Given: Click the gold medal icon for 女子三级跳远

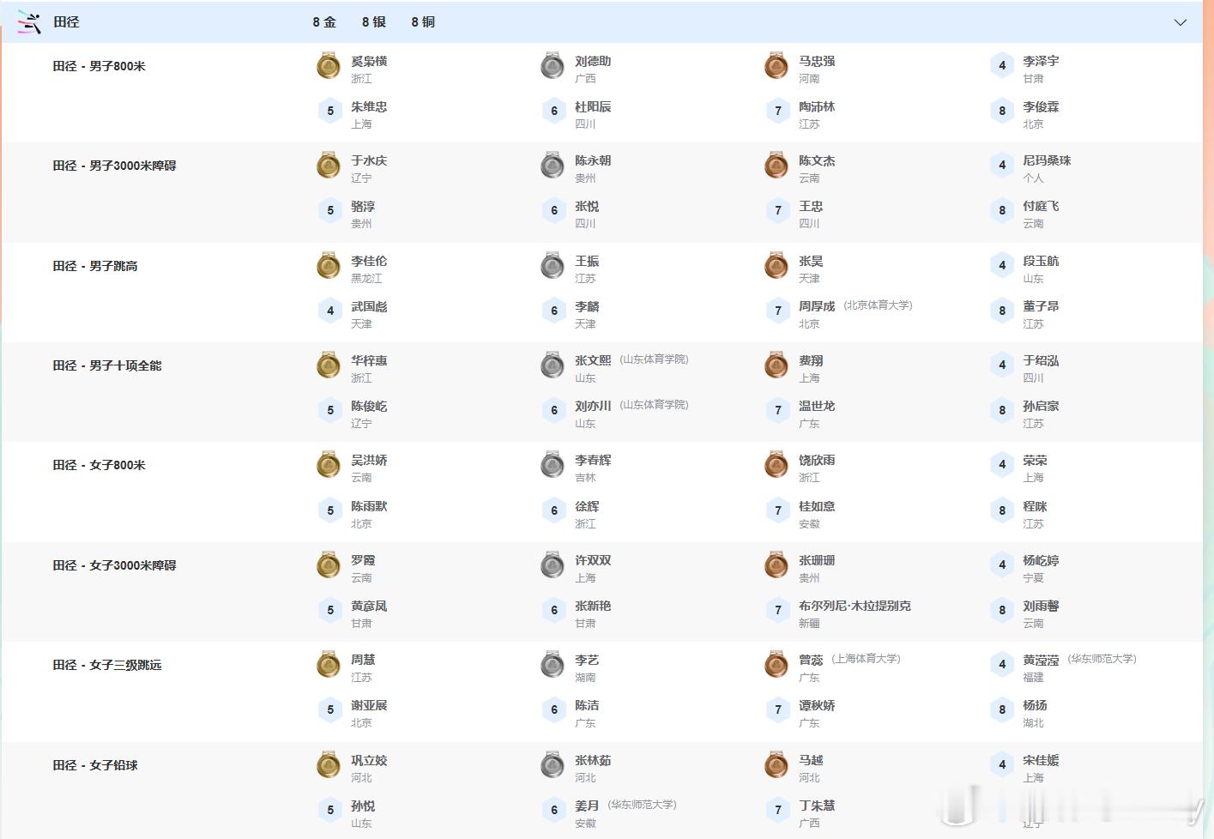Looking at the screenshot, I should (x=329, y=664).
